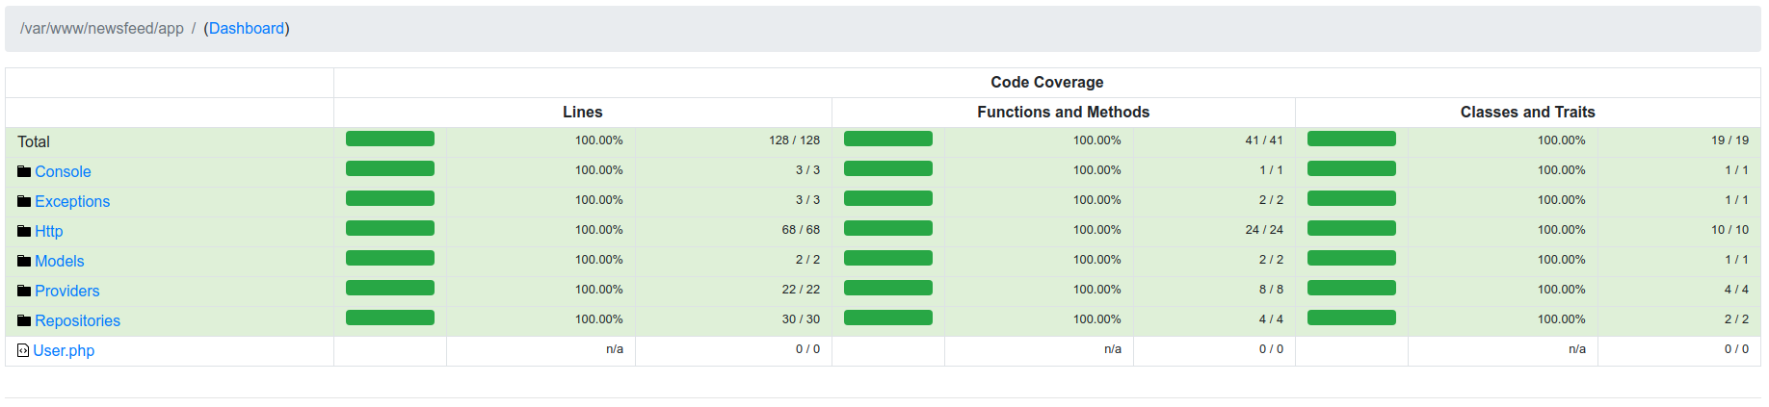
Task: Open the Exceptions directory link
Action: [x=72, y=201]
